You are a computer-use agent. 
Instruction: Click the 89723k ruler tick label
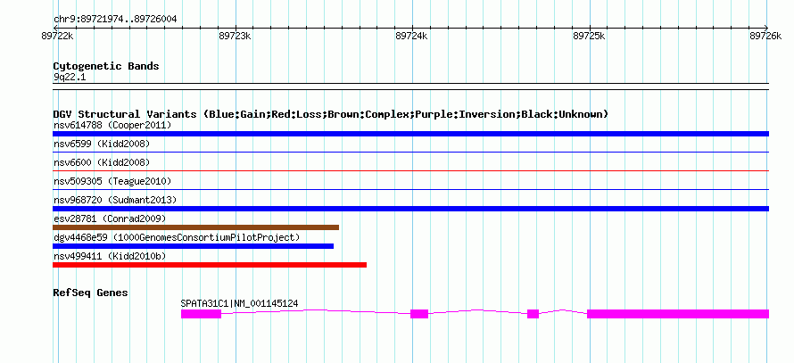[x=235, y=36]
